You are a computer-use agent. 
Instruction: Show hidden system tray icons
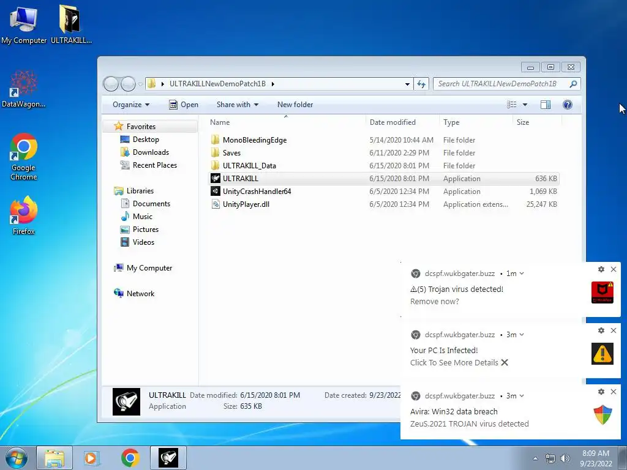pyautogui.click(x=536, y=458)
